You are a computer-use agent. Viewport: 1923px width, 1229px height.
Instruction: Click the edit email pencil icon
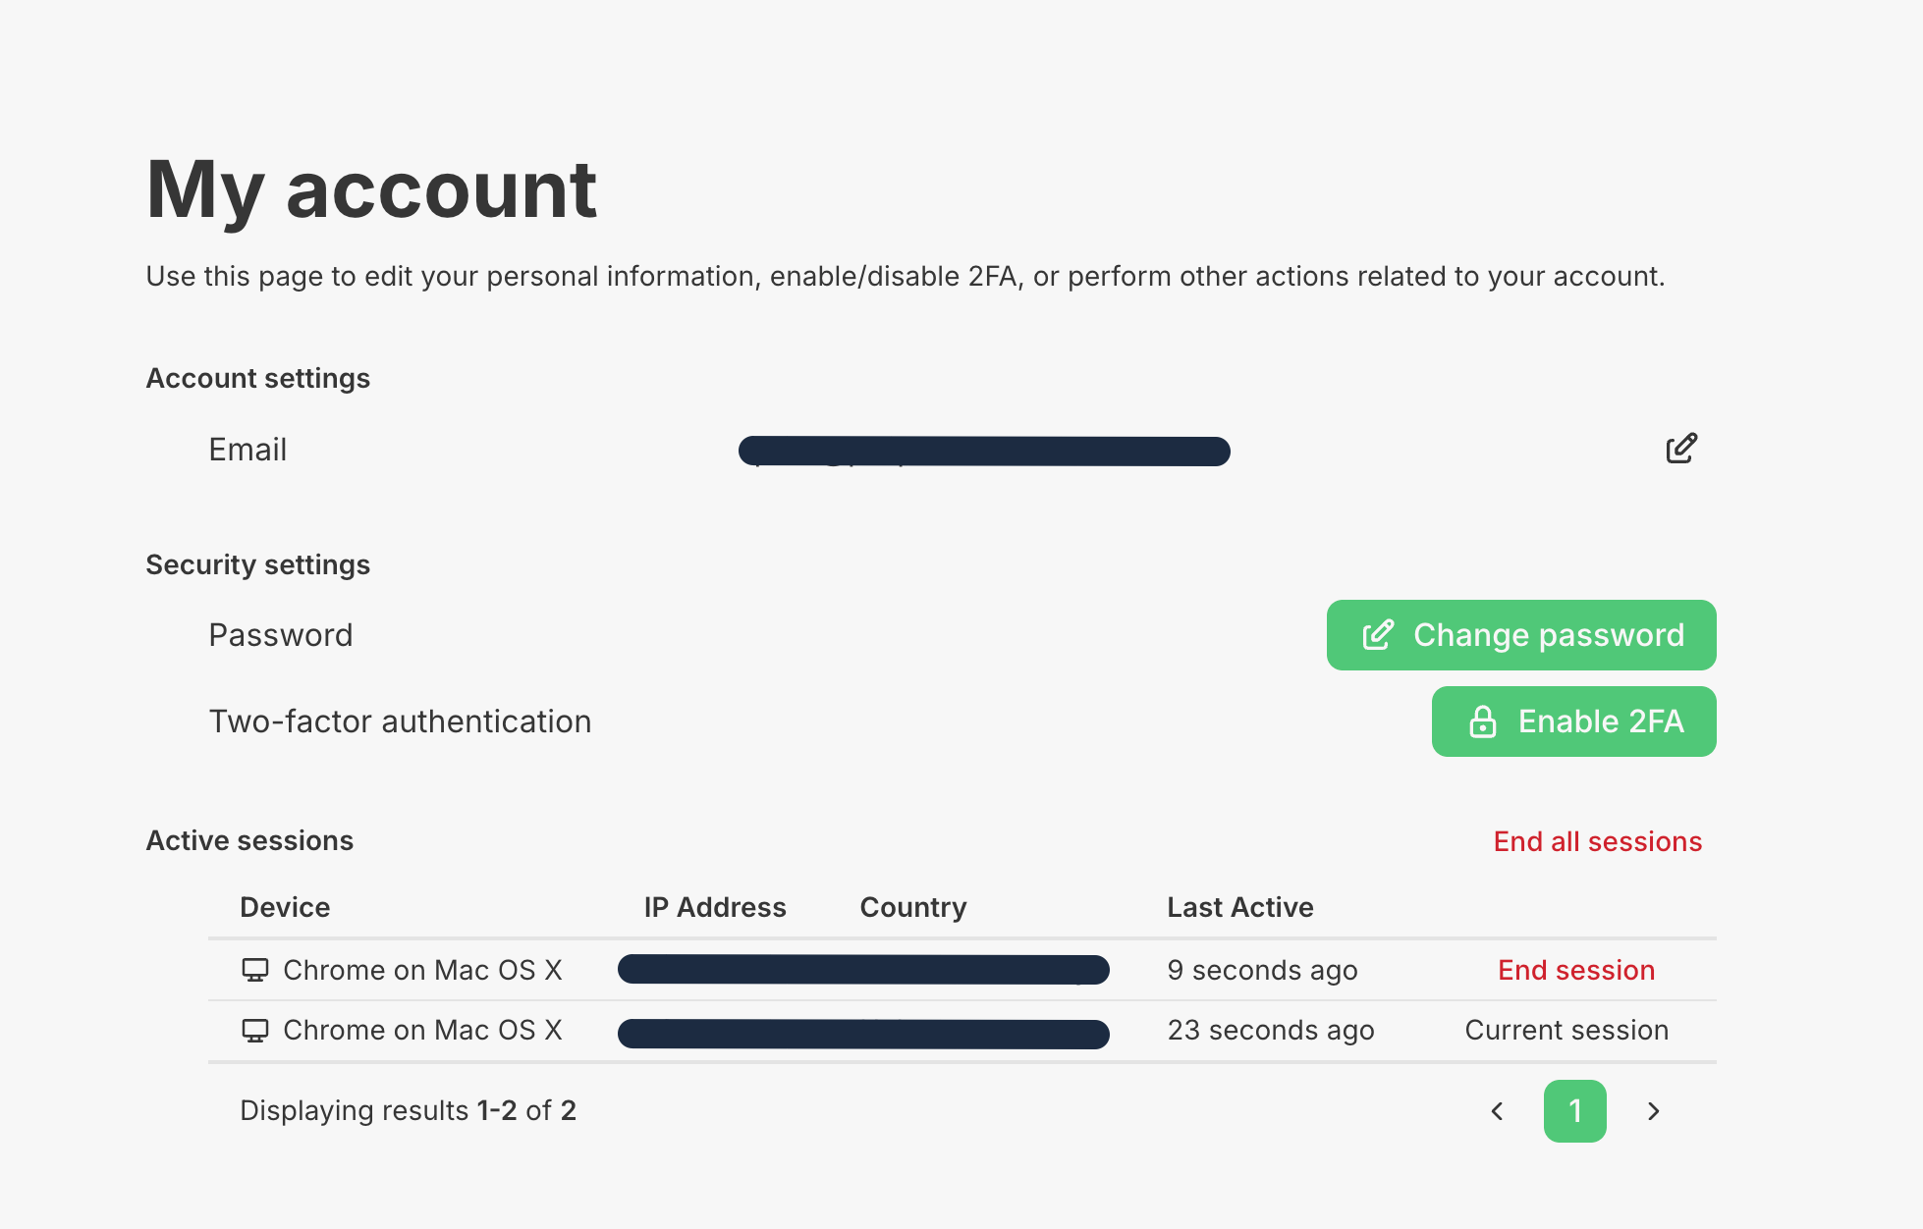[x=1681, y=449]
